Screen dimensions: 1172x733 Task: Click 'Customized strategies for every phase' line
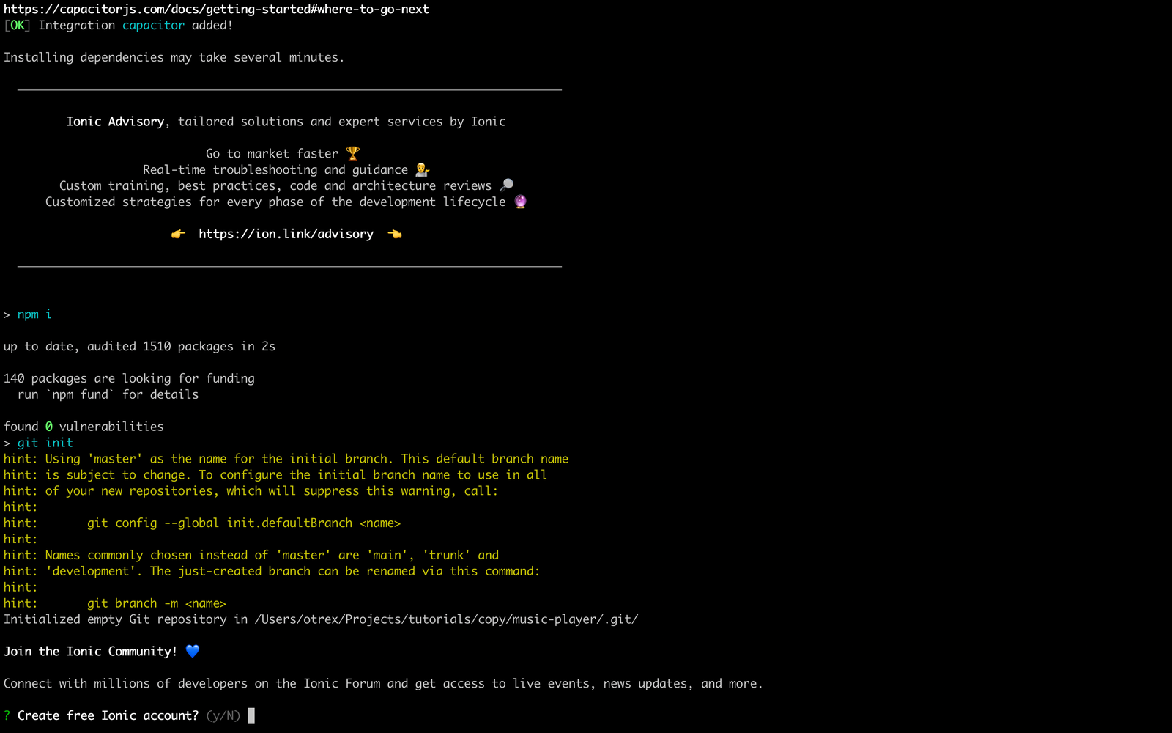pyautogui.click(x=275, y=202)
